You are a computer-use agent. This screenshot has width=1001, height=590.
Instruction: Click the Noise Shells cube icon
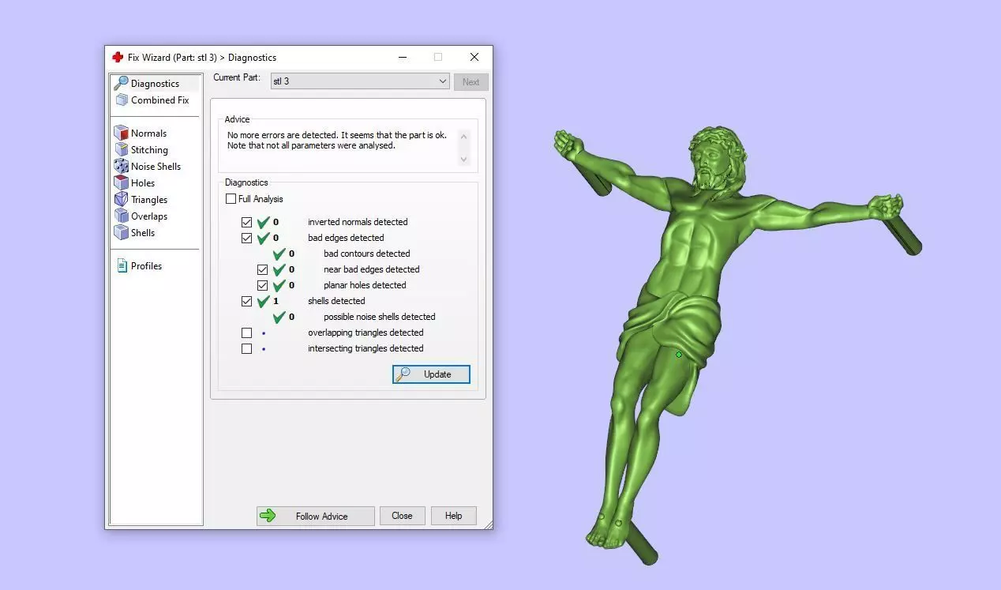121,166
